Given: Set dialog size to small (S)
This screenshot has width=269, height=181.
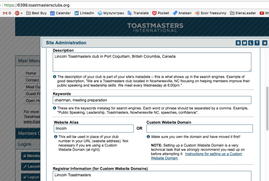Looking at the screenshot, I should pos(238,43).
